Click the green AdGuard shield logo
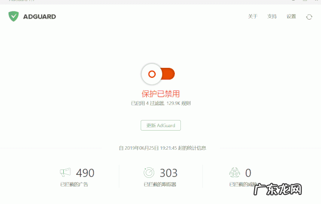The width and height of the screenshot is (321, 204). click(x=14, y=17)
